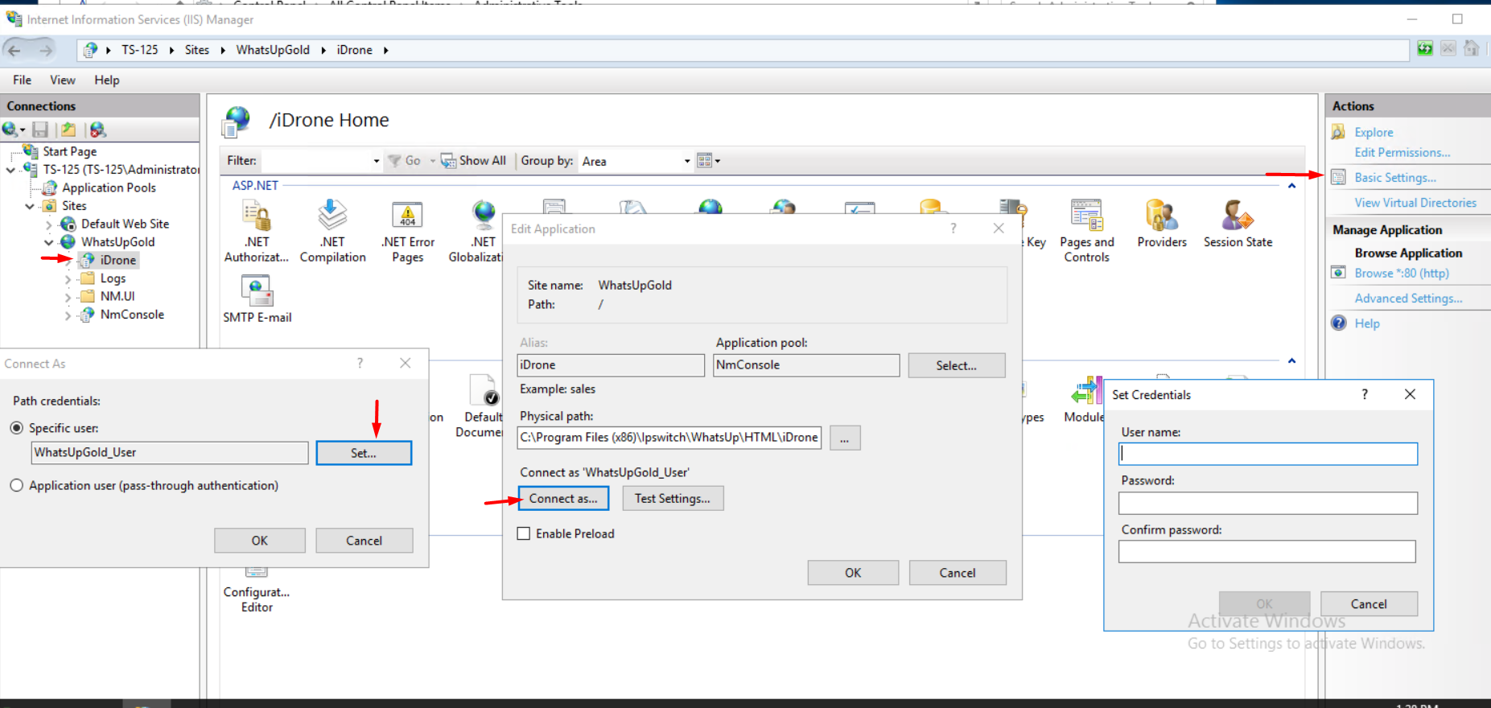Image resolution: width=1491 pixels, height=708 pixels.
Task: Click View Virtual Directories link
Action: 1415,203
